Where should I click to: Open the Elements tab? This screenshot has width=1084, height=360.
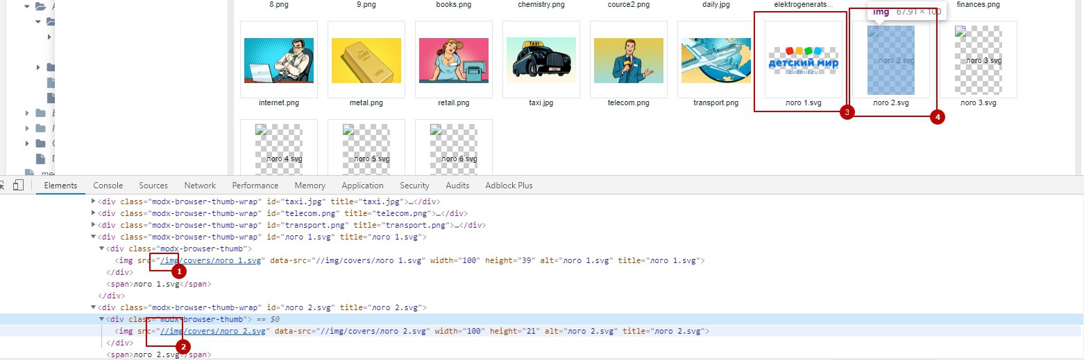[60, 186]
